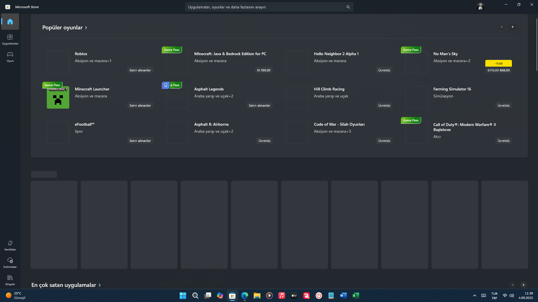Image resolution: width=538 pixels, height=302 pixels.
Task: Click Simülasyon text under Farming Simulator 16
Action: coord(443,96)
